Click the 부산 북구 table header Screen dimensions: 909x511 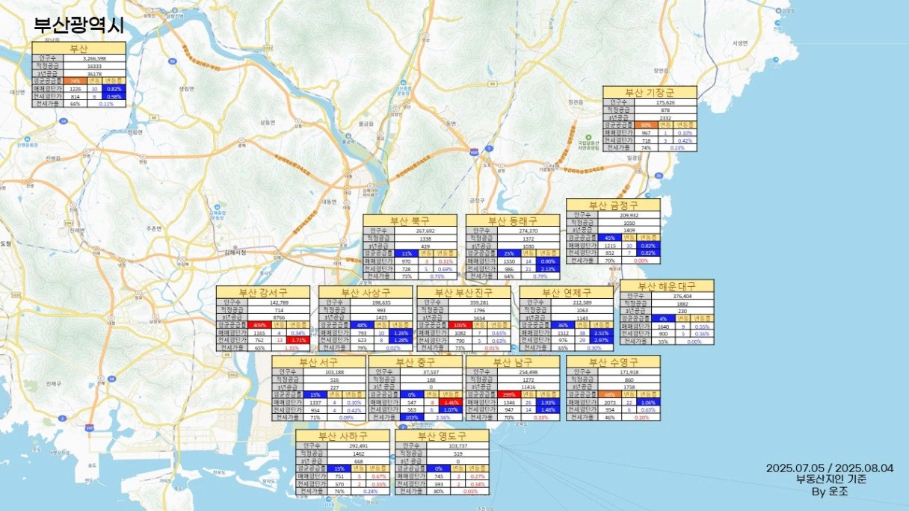pos(410,221)
